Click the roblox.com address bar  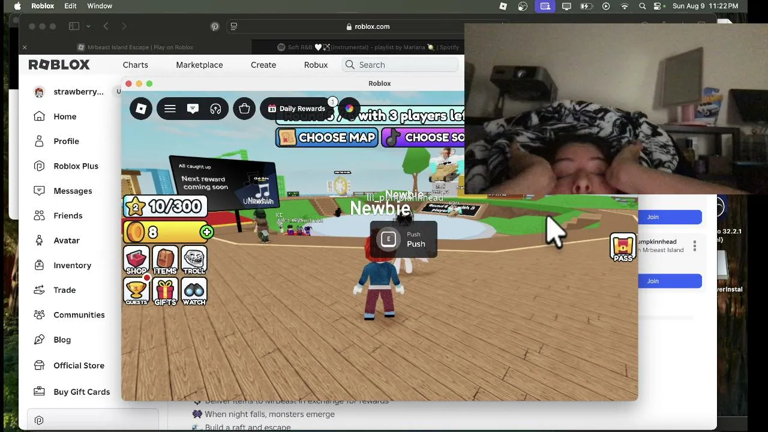[368, 26]
